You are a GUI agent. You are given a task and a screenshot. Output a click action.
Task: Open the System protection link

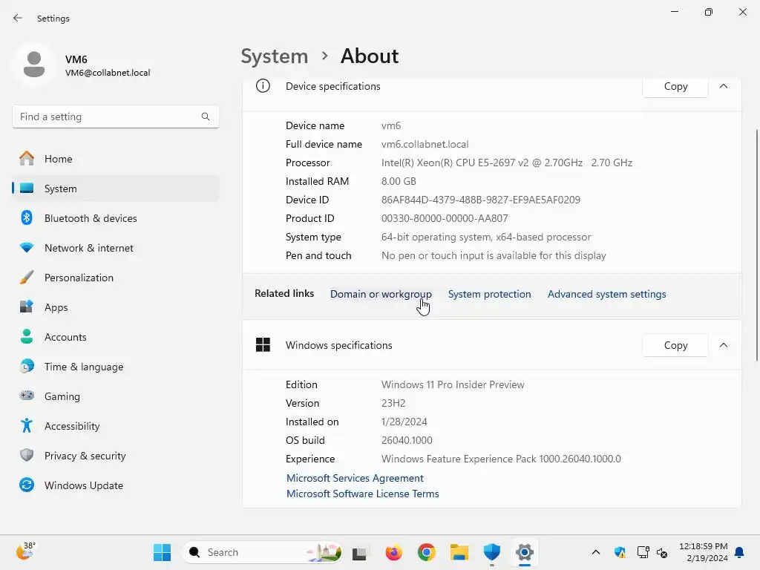pos(489,294)
